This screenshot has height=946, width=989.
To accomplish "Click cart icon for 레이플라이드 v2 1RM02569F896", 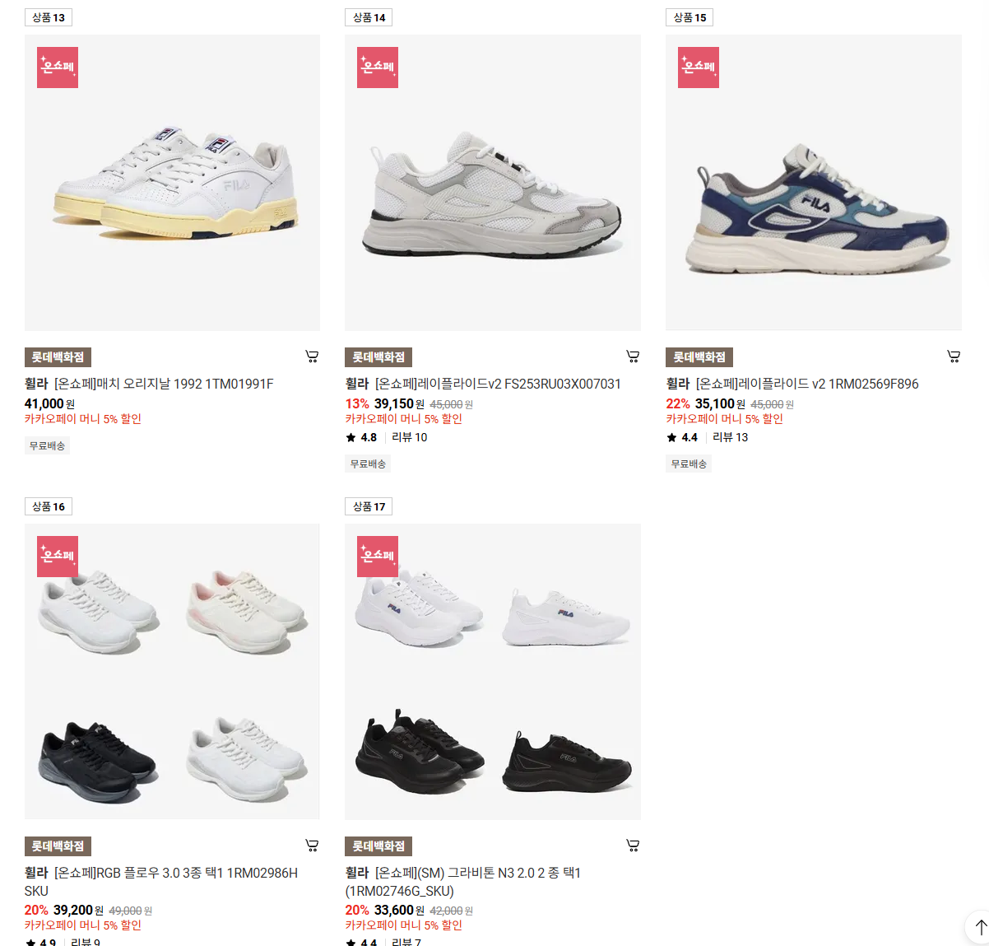I will coord(954,356).
